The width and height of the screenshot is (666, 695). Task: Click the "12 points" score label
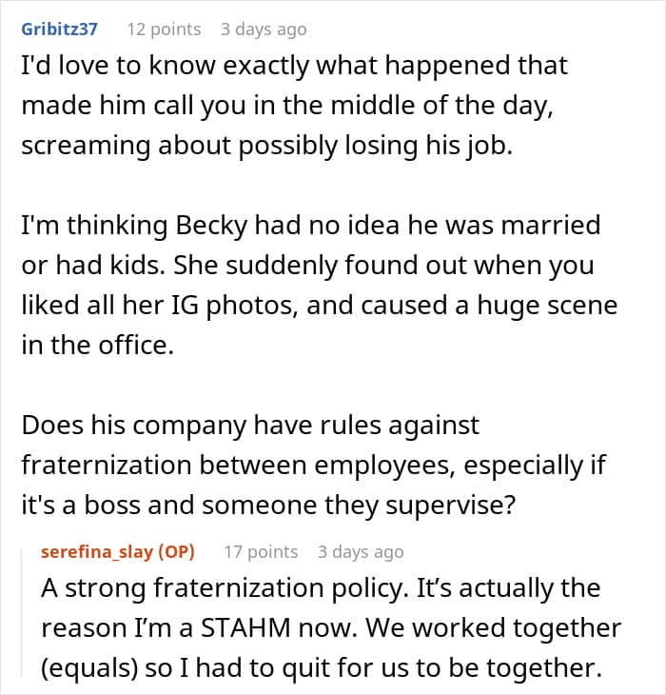164,29
